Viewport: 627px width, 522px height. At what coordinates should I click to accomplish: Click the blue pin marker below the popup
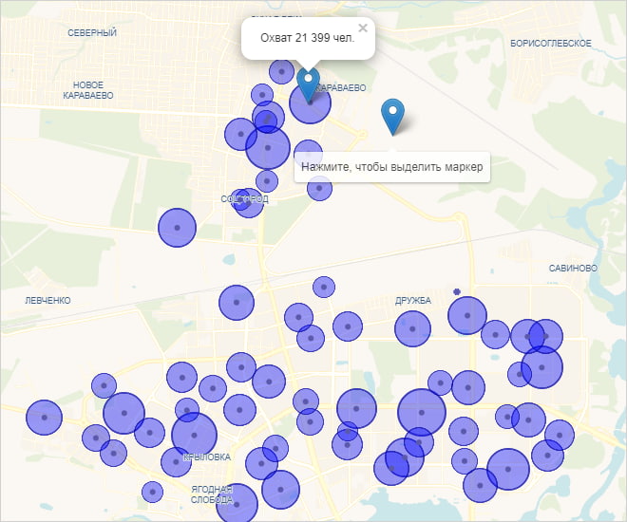click(309, 85)
